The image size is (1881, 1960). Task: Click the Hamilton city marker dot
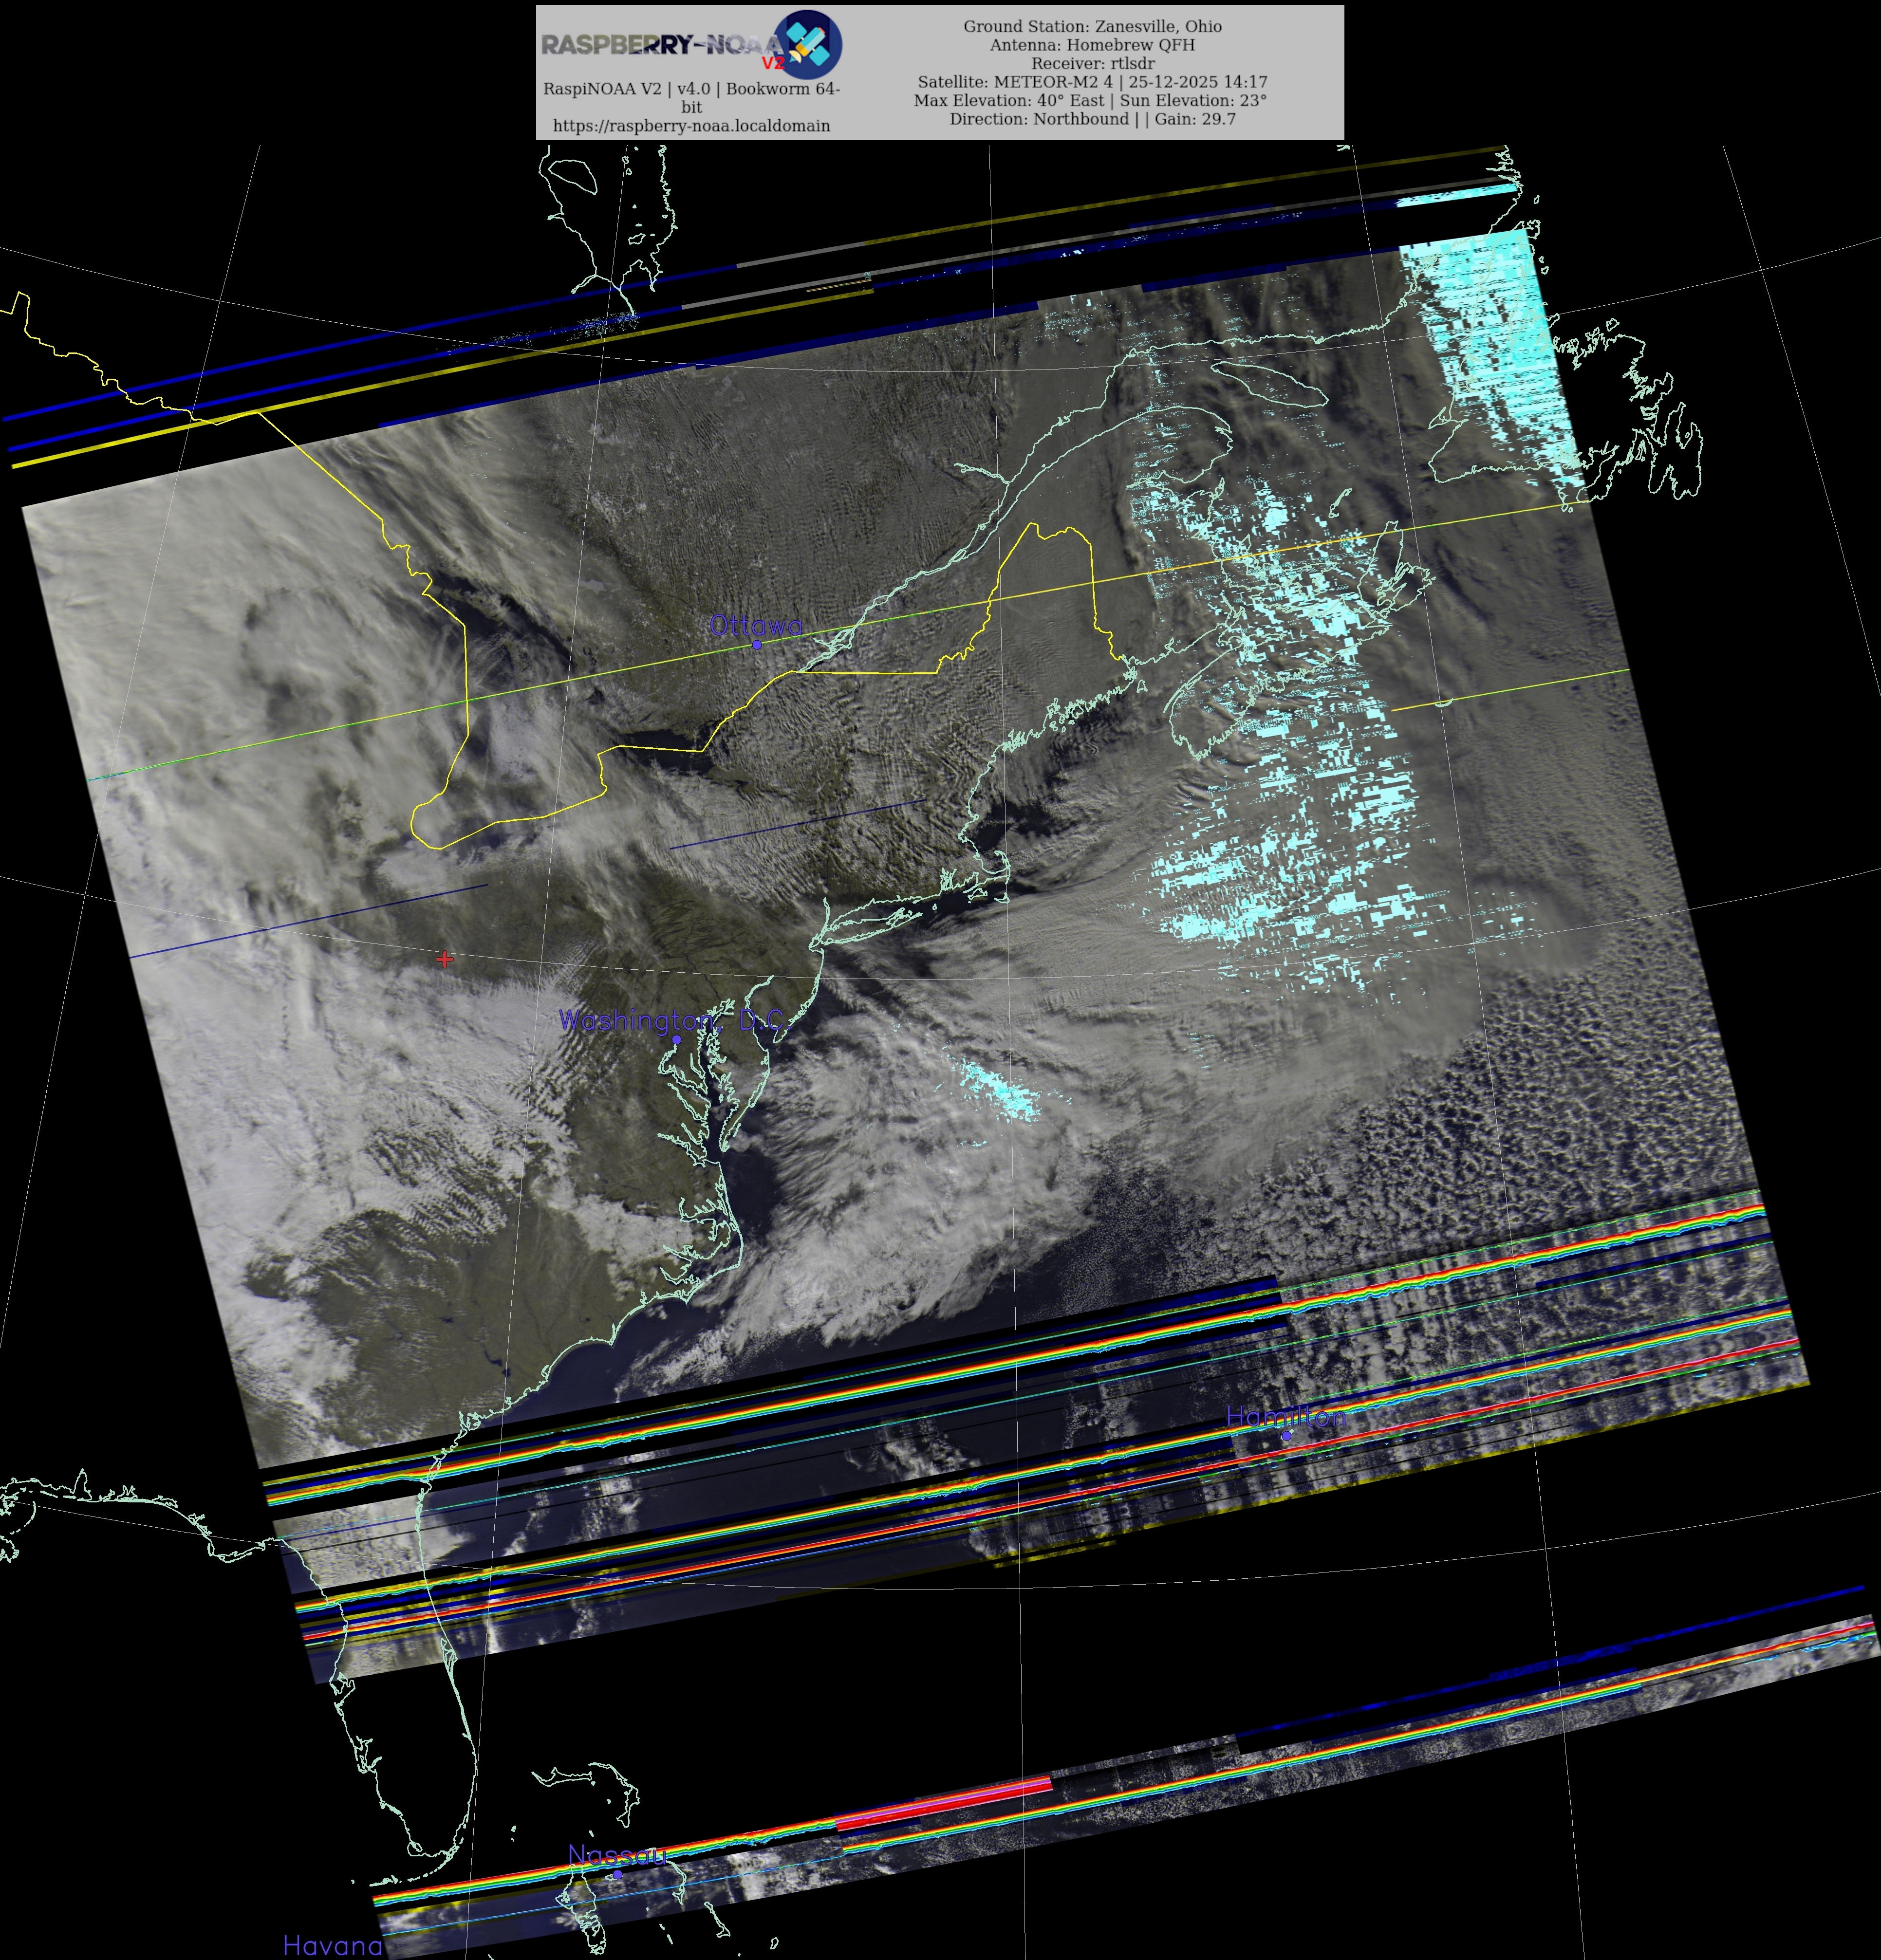point(1286,1435)
